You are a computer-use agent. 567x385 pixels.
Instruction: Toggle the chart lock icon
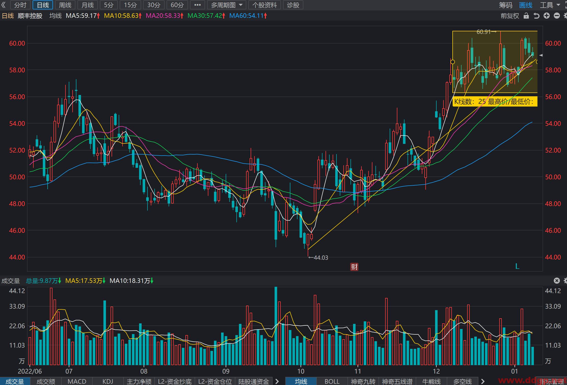(x=526, y=16)
